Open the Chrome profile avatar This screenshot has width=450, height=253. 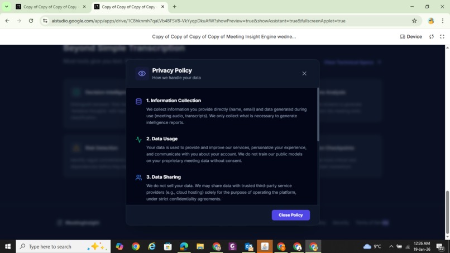pyautogui.click(x=431, y=21)
